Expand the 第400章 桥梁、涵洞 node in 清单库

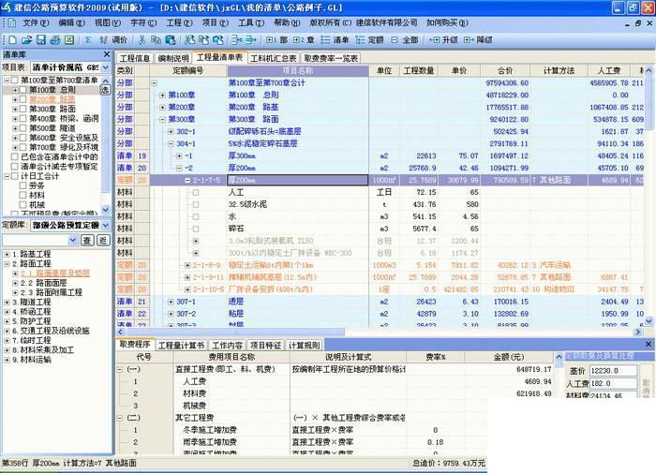click(15, 119)
